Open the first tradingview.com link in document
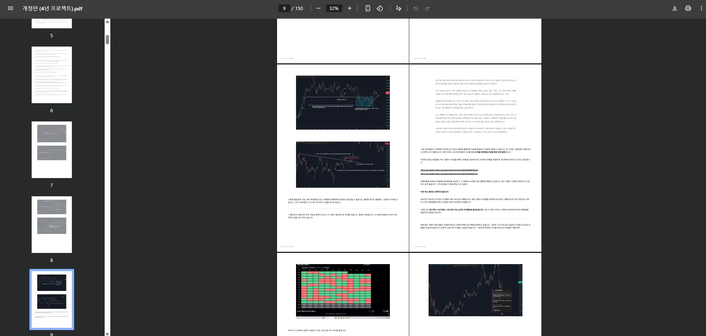Viewport: 706px width, 336px height. (449, 170)
